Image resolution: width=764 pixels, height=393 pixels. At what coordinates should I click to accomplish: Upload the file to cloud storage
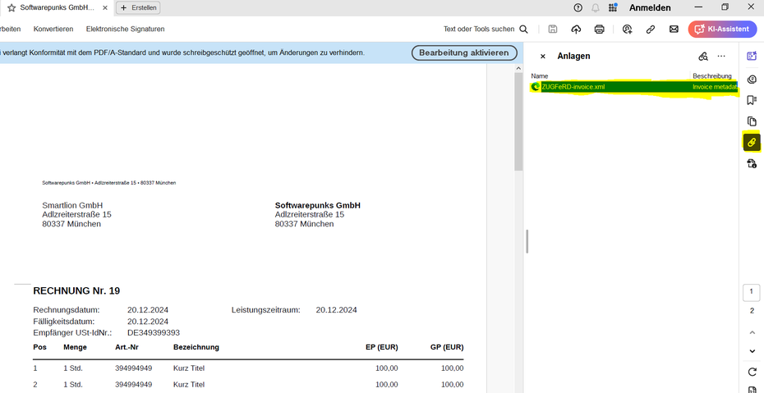[x=576, y=30]
